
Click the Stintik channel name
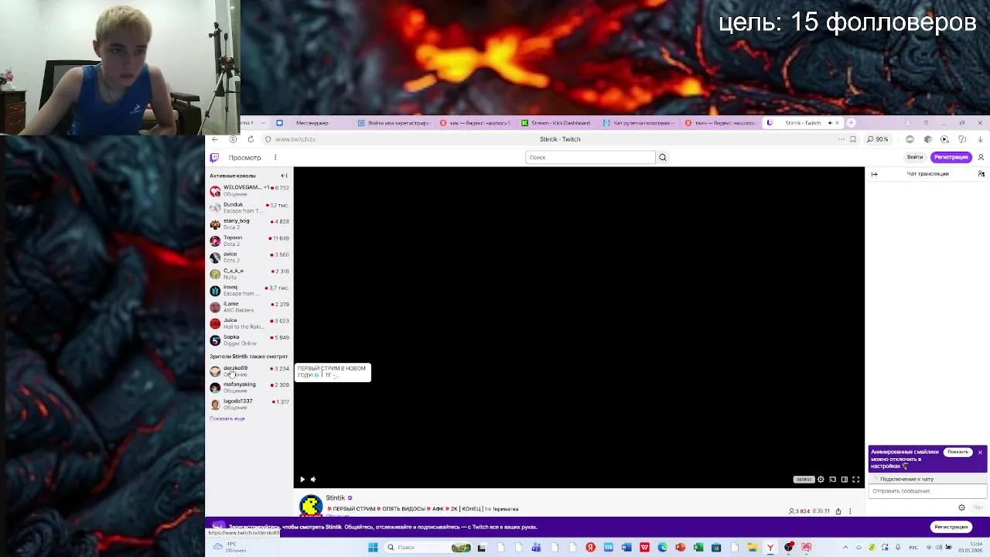pyautogui.click(x=335, y=498)
